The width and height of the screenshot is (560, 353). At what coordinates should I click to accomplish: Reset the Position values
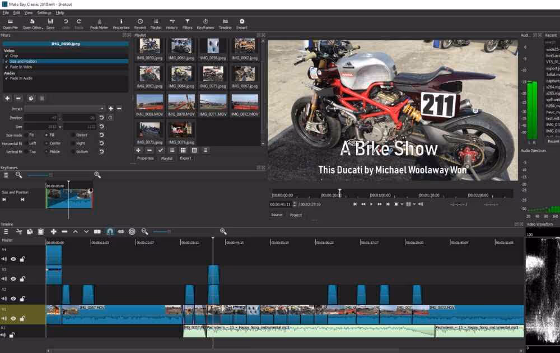pos(101,118)
